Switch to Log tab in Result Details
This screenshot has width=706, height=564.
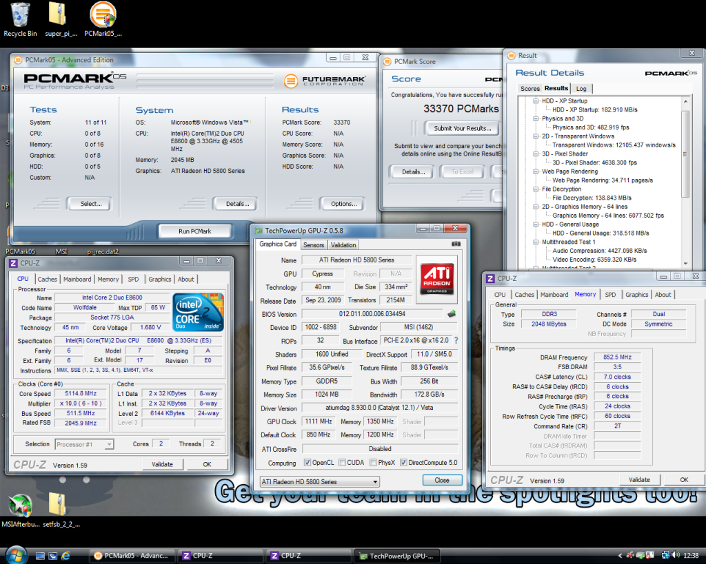(581, 89)
